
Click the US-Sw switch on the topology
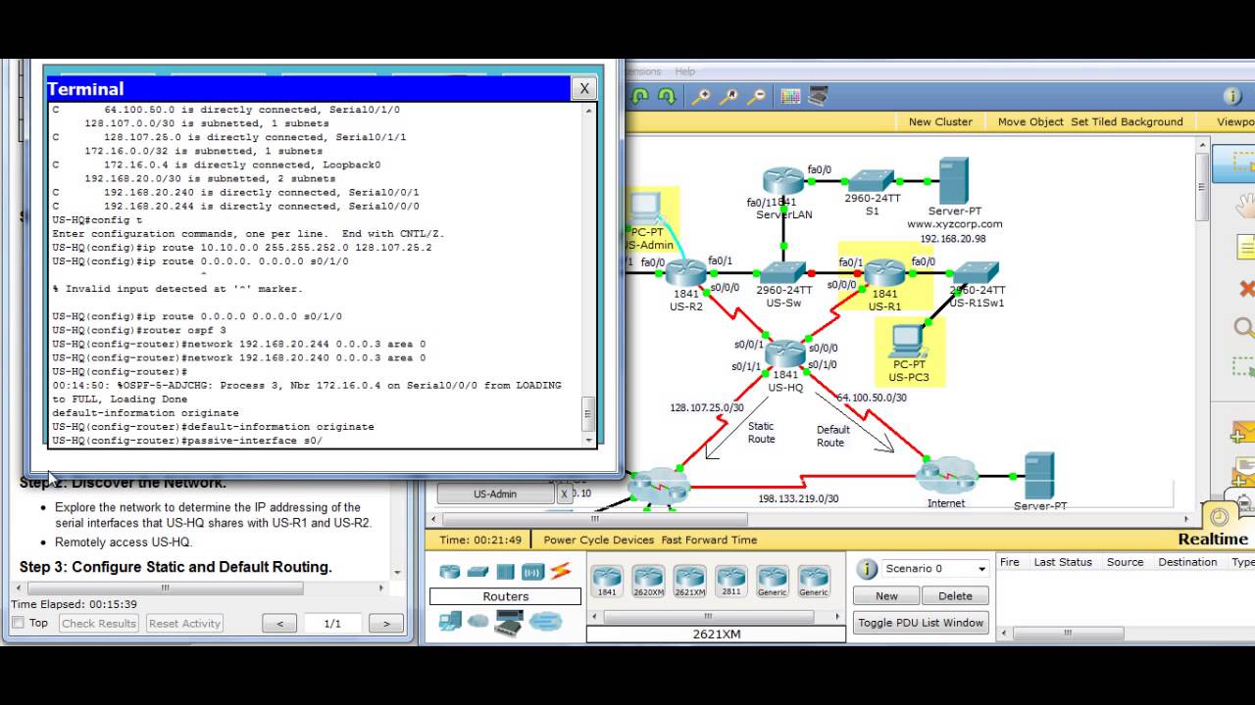[784, 271]
